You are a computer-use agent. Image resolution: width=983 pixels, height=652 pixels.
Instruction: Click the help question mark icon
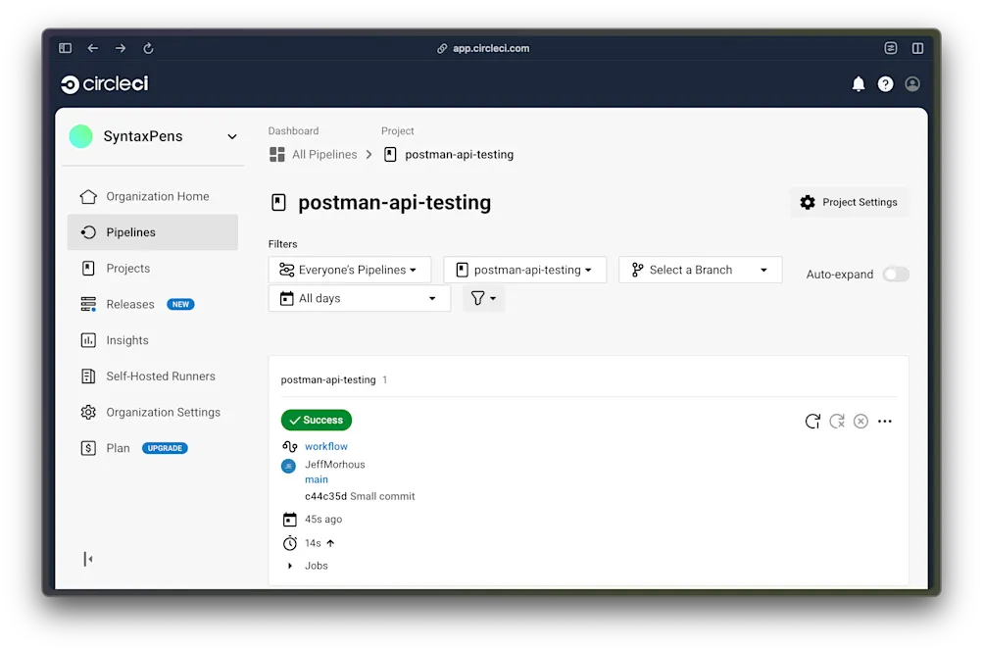coord(885,84)
